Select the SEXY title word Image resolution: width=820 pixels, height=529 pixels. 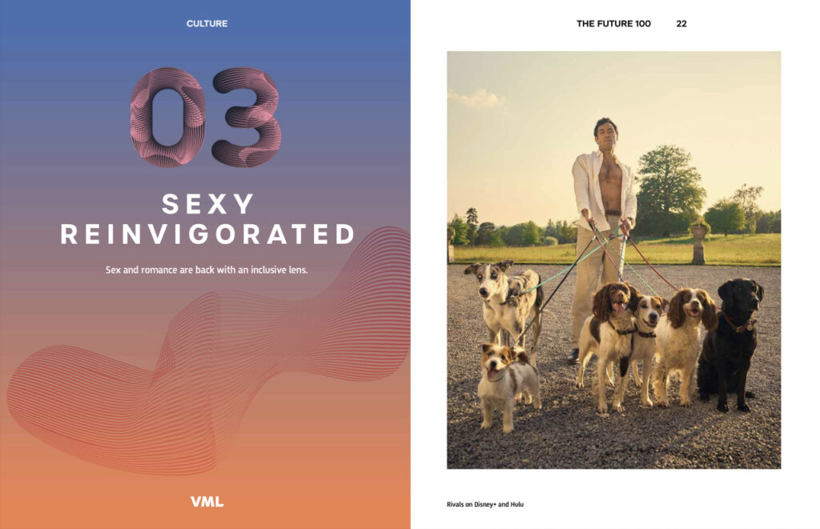point(207,204)
